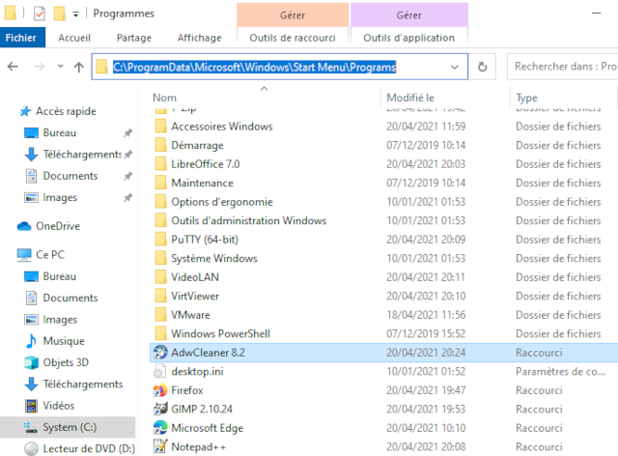Select the Firefox file name text
Image resolution: width=618 pixels, height=456 pixels.
pyautogui.click(x=186, y=390)
